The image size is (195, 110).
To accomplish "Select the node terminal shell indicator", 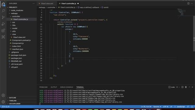I will pyautogui.click(x=172, y=87).
